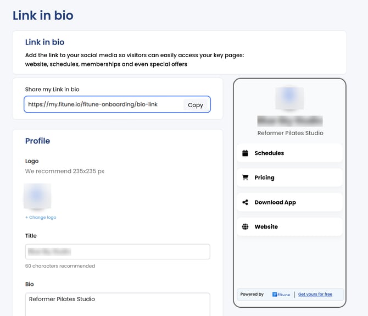
Task: Click the Change logo link
Action: click(41, 218)
